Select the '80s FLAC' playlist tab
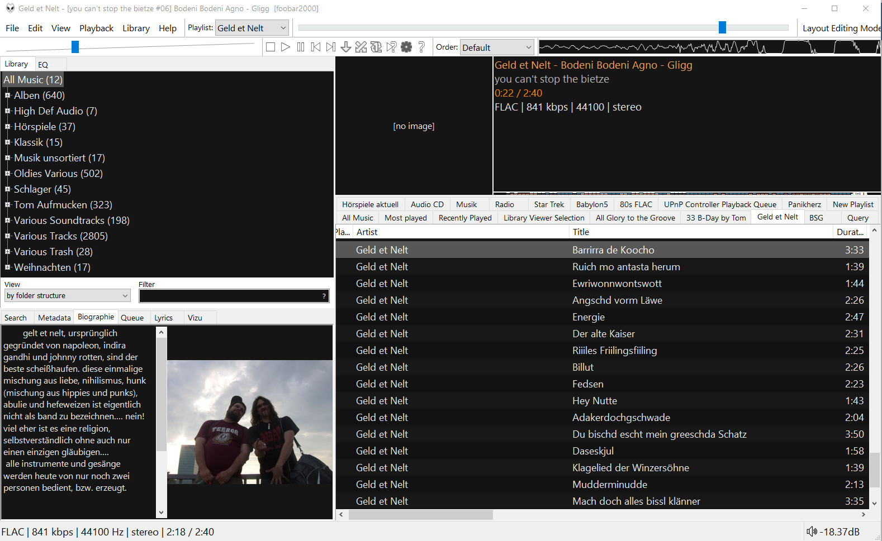The height and width of the screenshot is (541, 882). (636, 204)
